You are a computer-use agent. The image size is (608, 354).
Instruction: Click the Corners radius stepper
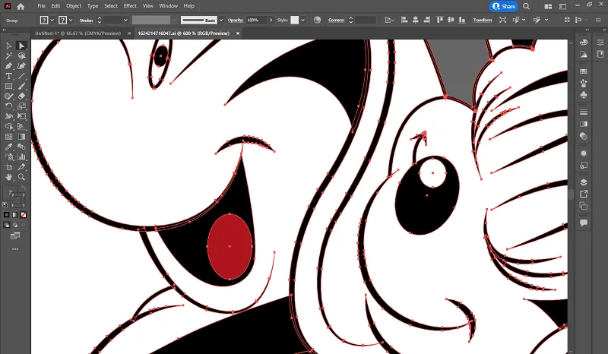350,21
